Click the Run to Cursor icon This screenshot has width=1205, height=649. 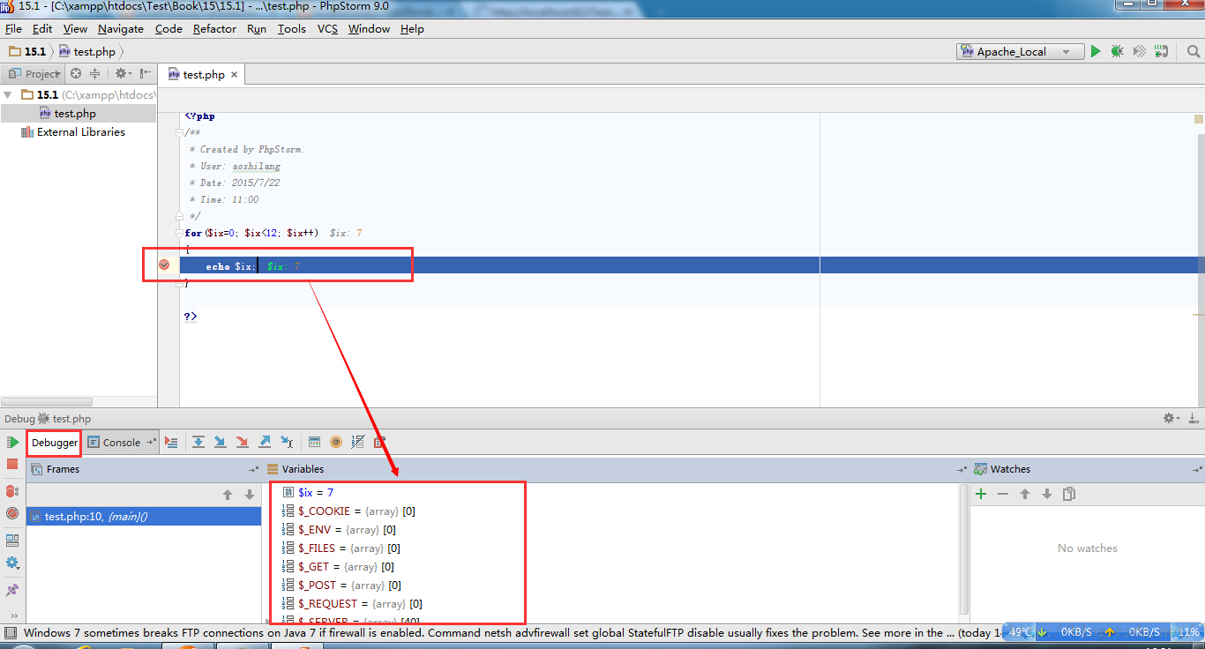pos(286,443)
